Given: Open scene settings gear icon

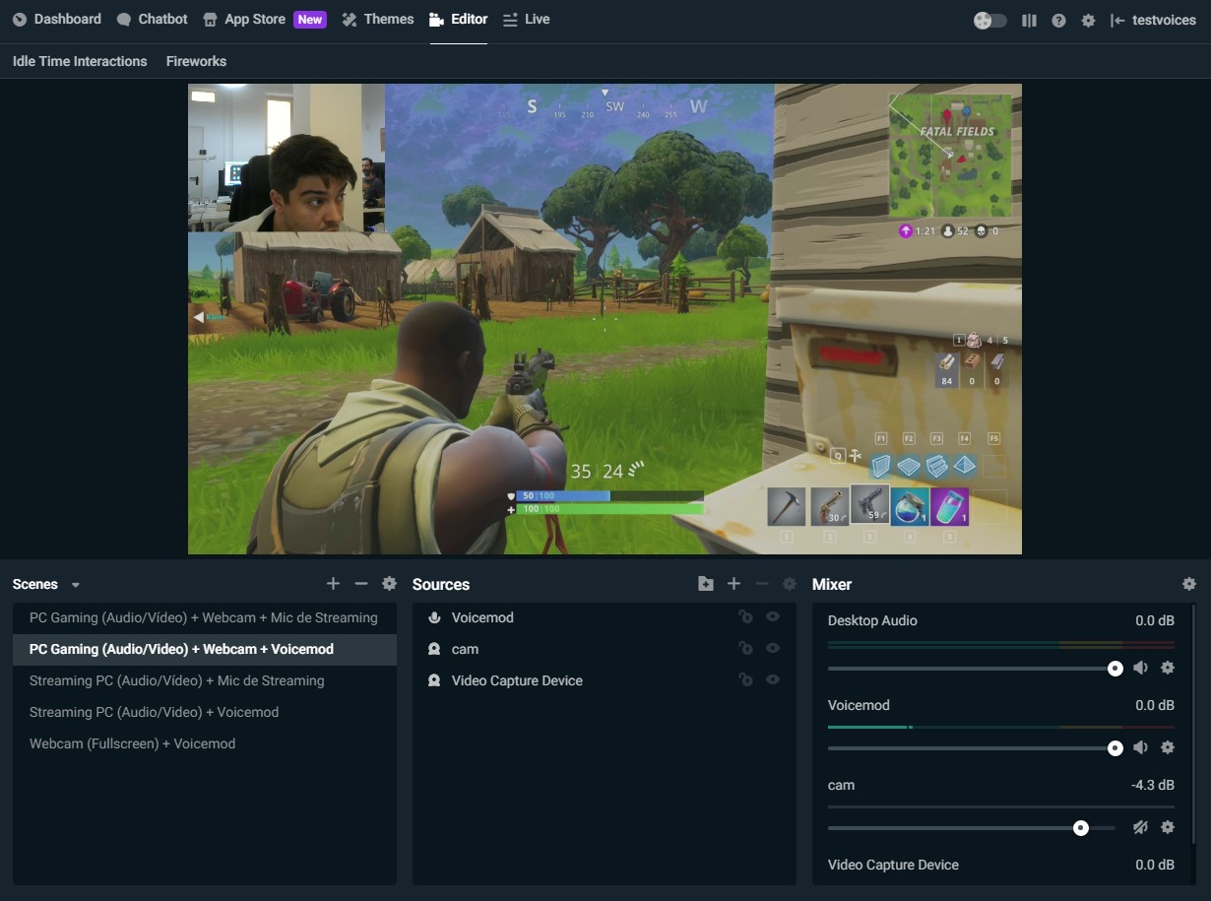Looking at the screenshot, I should 389,584.
